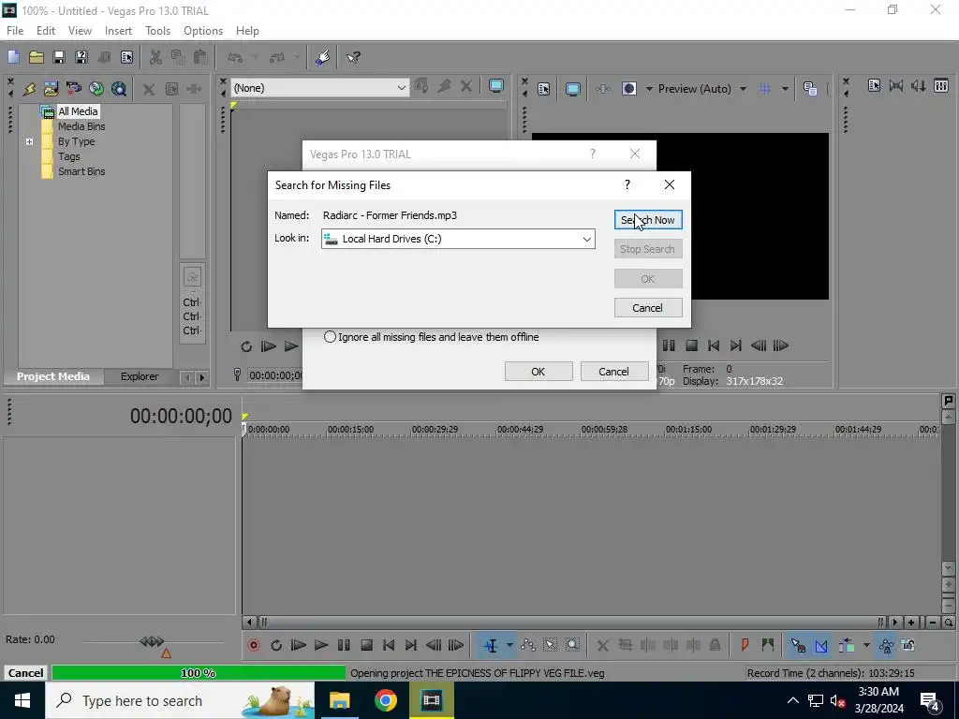
Task: Show hidden system tray icons chevron
Action: click(x=792, y=700)
